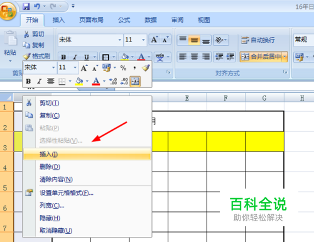The image size is (314, 242).
Task: Click ribbon Cut (剪切) scissors button
Action: [x=34, y=34]
